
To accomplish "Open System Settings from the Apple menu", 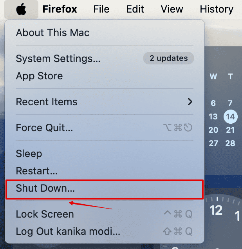I will click(58, 59).
